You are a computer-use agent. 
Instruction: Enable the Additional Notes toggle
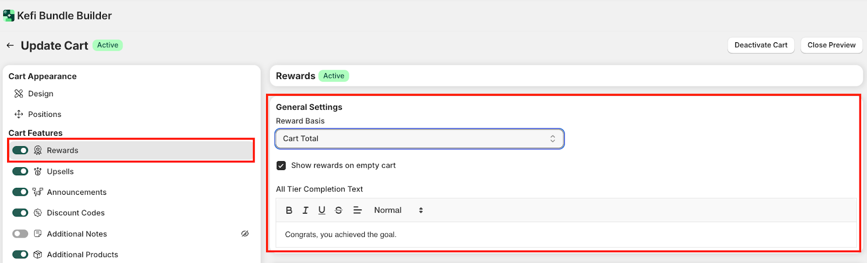pos(21,234)
